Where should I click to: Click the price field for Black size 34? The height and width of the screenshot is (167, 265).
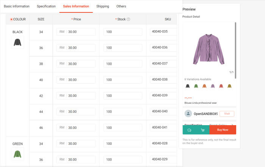click(80, 32)
